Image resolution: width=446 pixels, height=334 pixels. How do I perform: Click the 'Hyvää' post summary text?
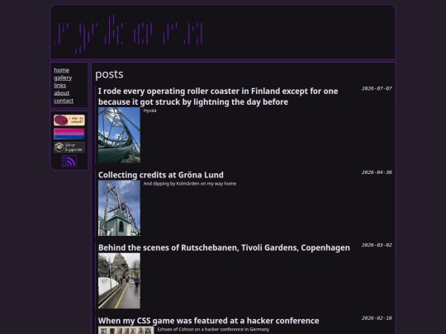point(149,111)
